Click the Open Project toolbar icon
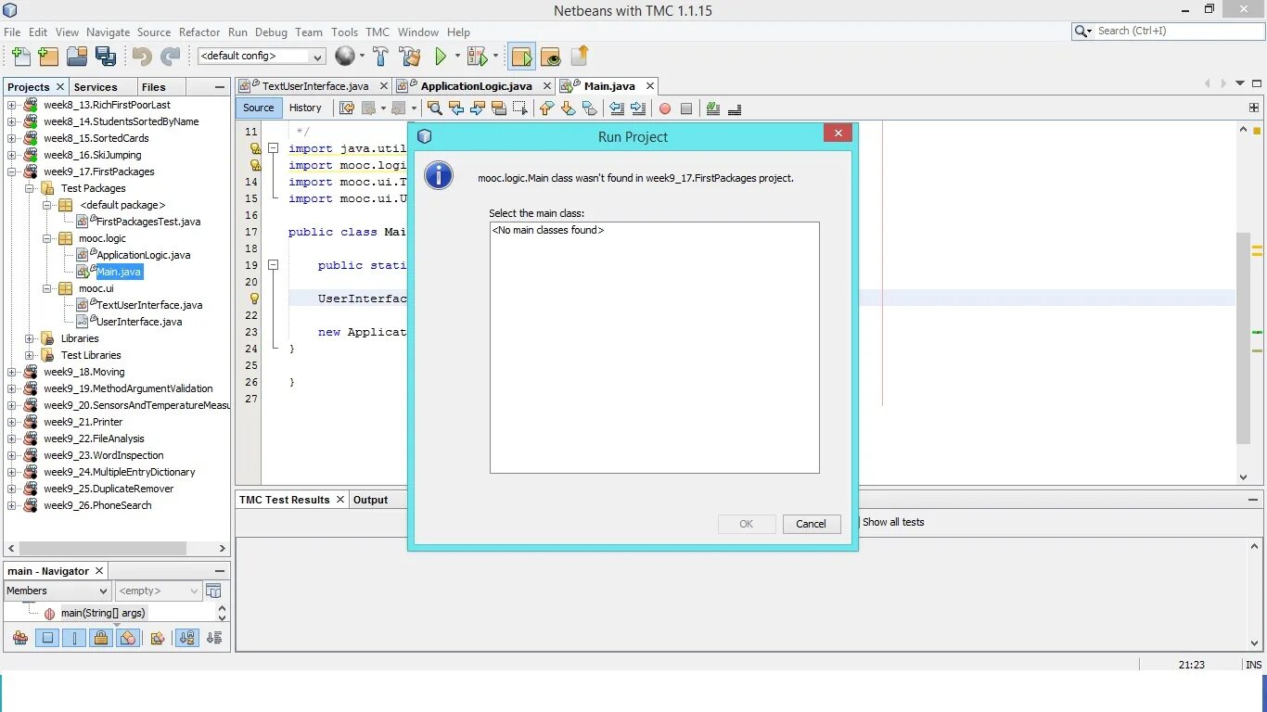Screen dimensions: 1267x712 pyautogui.click(x=77, y=57)
